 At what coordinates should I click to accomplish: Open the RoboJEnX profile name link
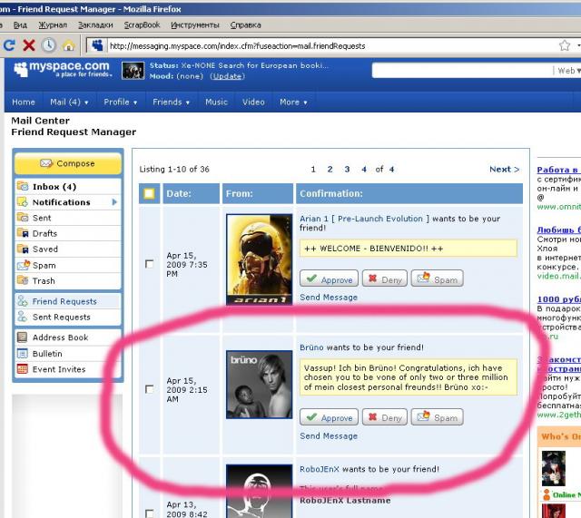[x=319, y=469]
